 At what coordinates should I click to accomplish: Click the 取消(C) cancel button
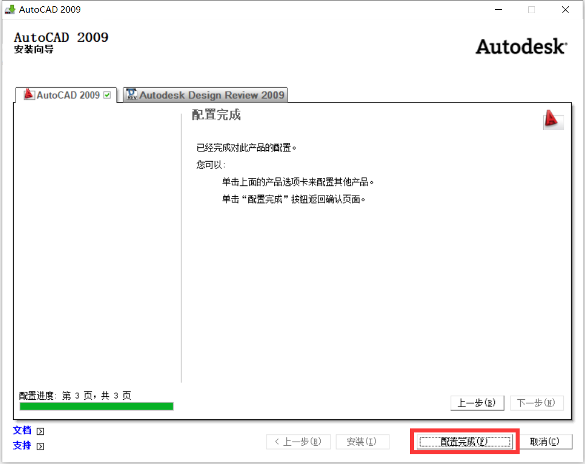(545, 442)
